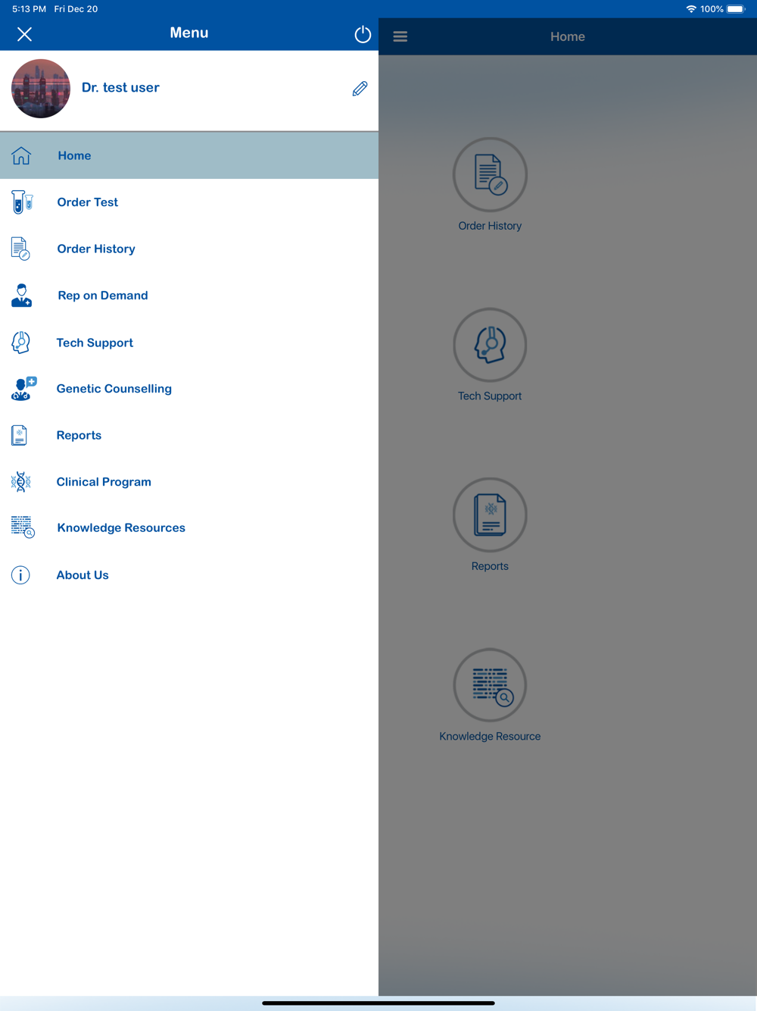Select Clinical Program menu item
Viewport: 757px width, 1011px height.
104,482
